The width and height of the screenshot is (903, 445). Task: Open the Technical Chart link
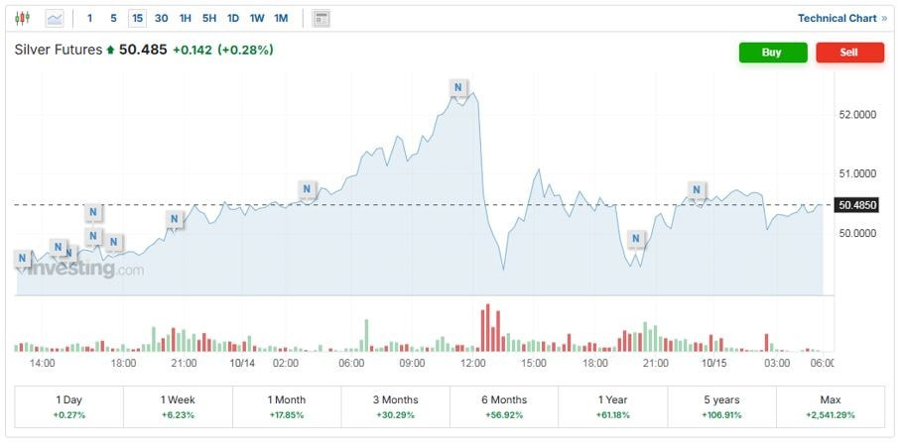pos(841,18)
